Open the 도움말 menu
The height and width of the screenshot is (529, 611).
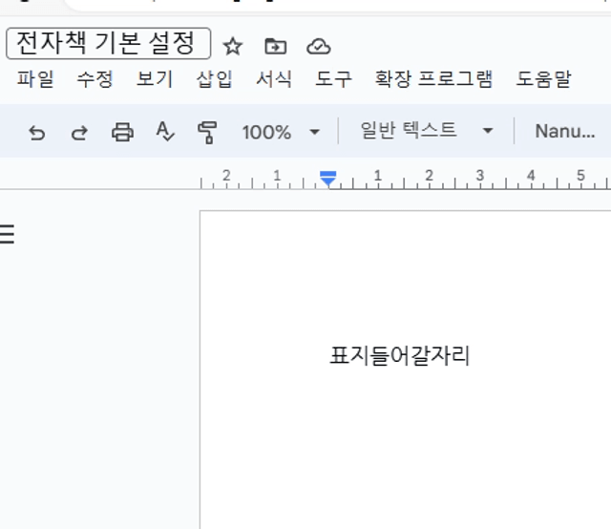pos(543,78)
